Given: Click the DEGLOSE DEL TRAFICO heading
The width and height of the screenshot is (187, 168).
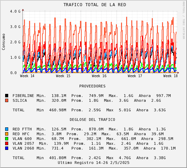Looking at the screenshot, I should [92, 120].
